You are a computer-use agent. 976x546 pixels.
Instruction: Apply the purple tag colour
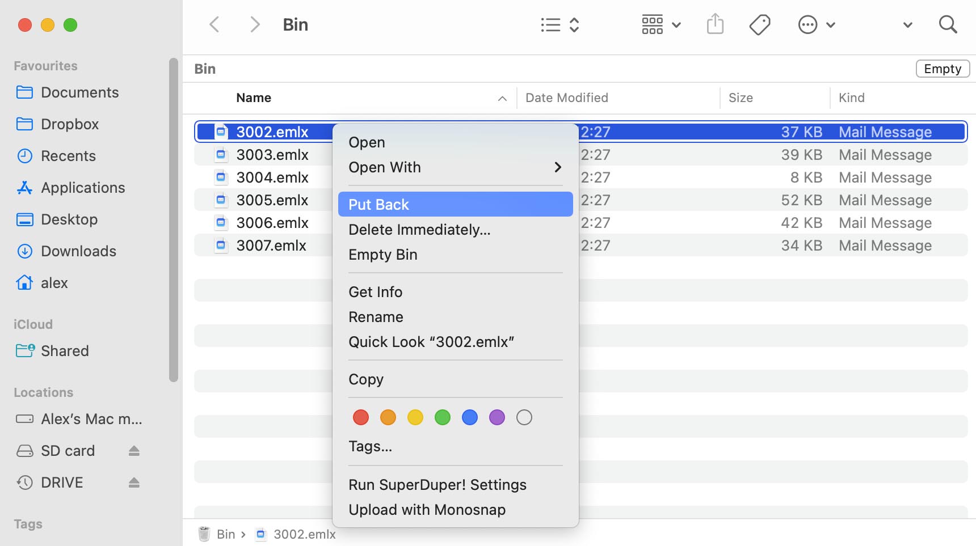[x=497, y=418]
